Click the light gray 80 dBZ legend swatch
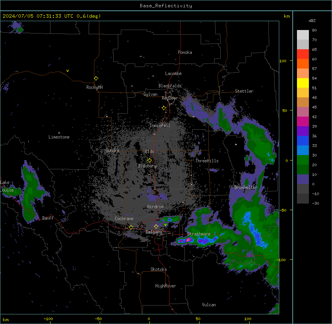 [x=303, y=35]
